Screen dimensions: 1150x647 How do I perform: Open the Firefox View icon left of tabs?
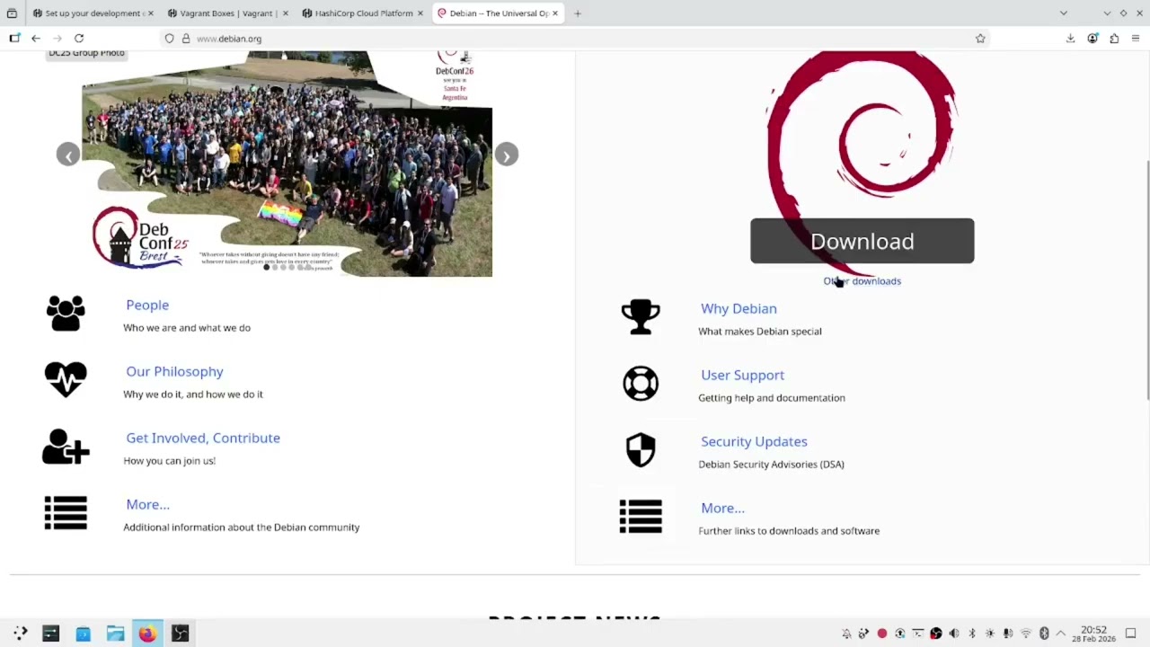pos(12,13)
